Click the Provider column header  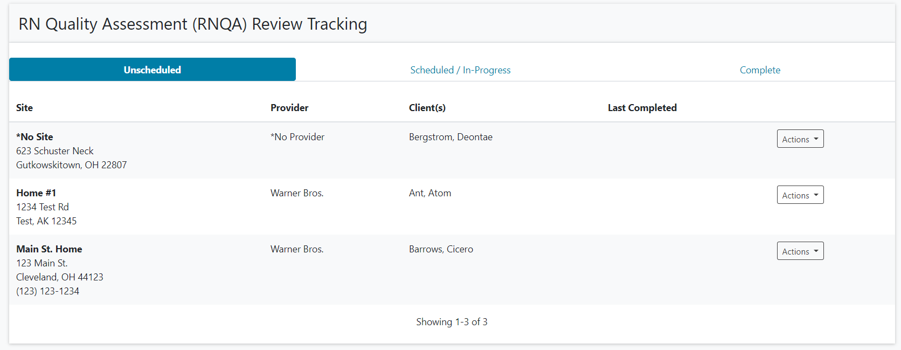(289, 108)
